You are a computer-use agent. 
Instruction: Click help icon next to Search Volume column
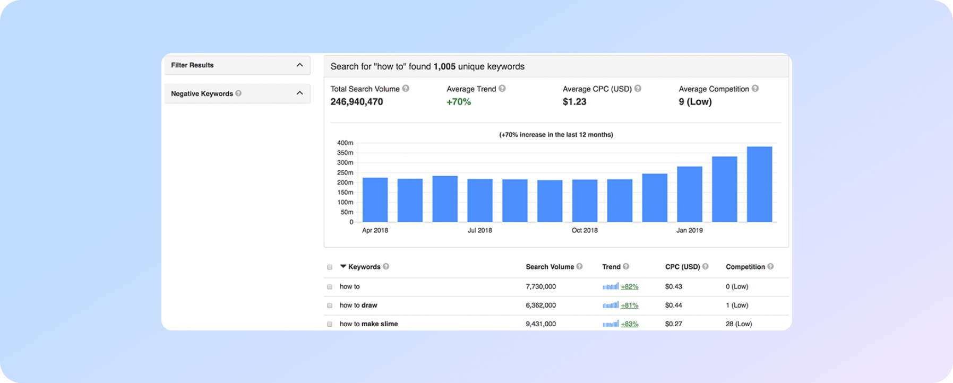pos(579,266)
